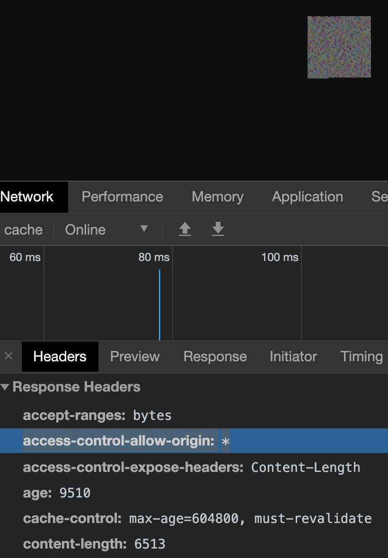Image resolution: width=388 pixels, height=558 pixels.
Task: Open the Online throttling dropdown
Action: pyautogui.click(x=106, y=229)
